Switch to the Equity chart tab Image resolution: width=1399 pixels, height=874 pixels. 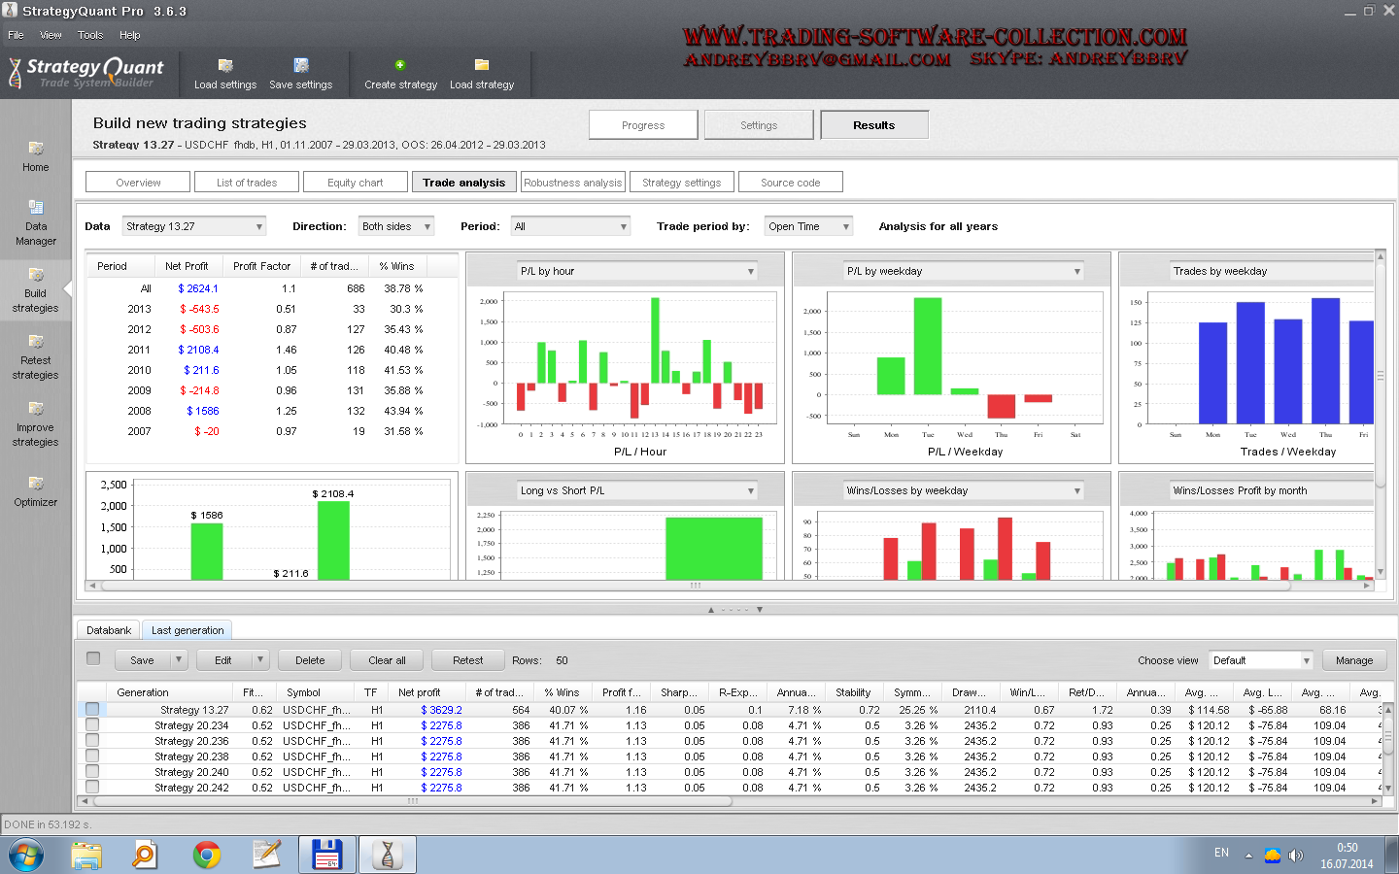tap(355, 183)
